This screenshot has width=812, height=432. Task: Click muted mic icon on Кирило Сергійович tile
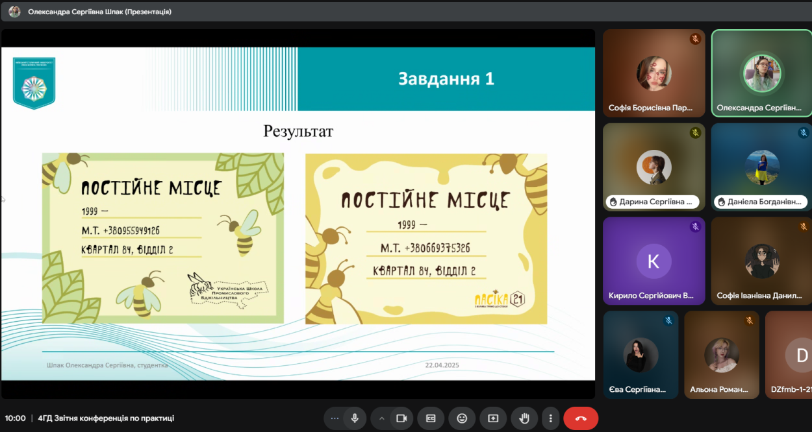pyautogui.click(x=695, y=226)
